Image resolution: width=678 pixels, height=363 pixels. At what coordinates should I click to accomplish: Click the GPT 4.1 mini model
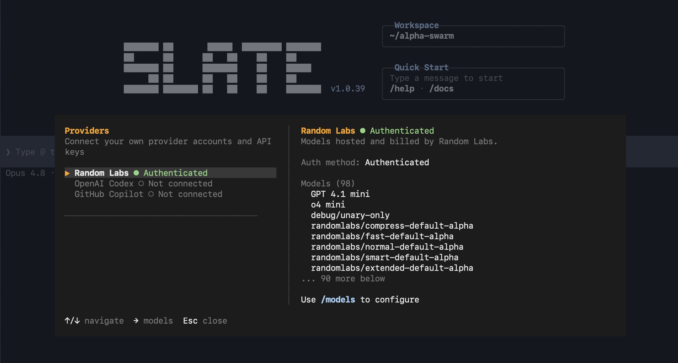[x=340, y=194]
